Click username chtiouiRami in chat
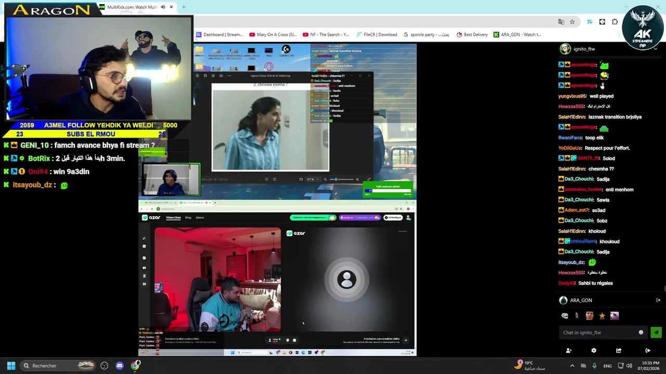Screen dimensions: 666x374 coord(583,242)
